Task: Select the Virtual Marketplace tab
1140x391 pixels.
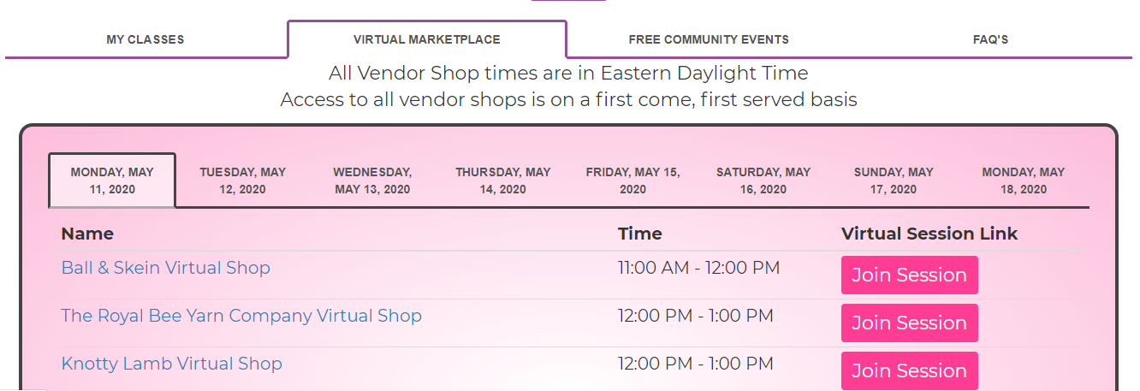Action: (x=426, y=39)
